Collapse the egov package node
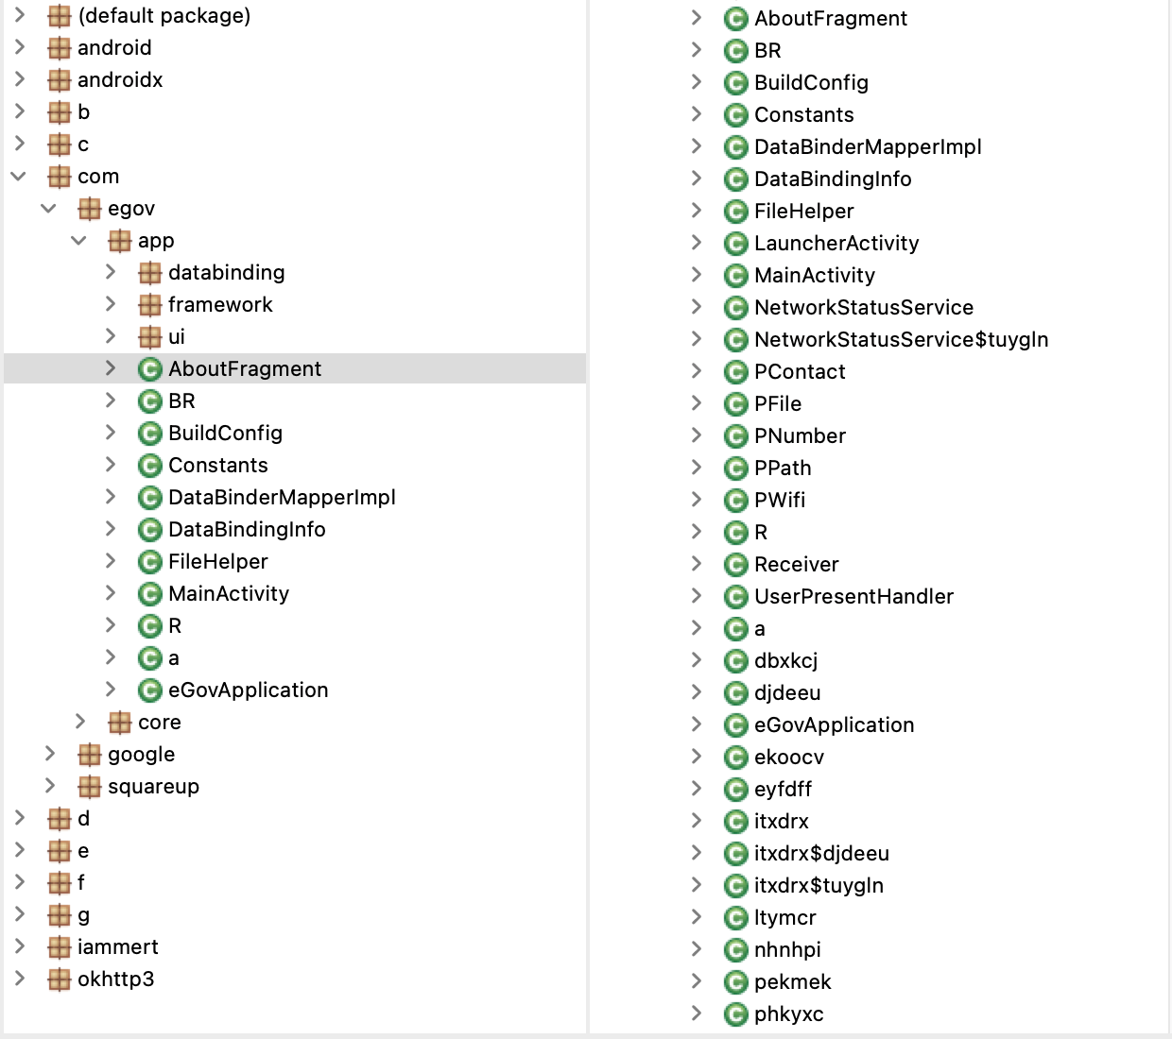Screen dimensions: 1172x1039 click(49, 209)
